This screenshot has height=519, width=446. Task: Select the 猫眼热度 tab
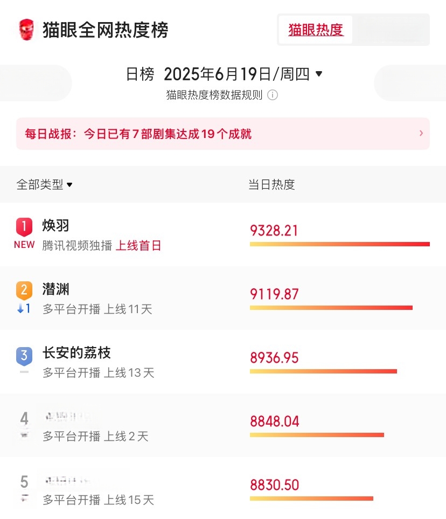tap(316, 30)
